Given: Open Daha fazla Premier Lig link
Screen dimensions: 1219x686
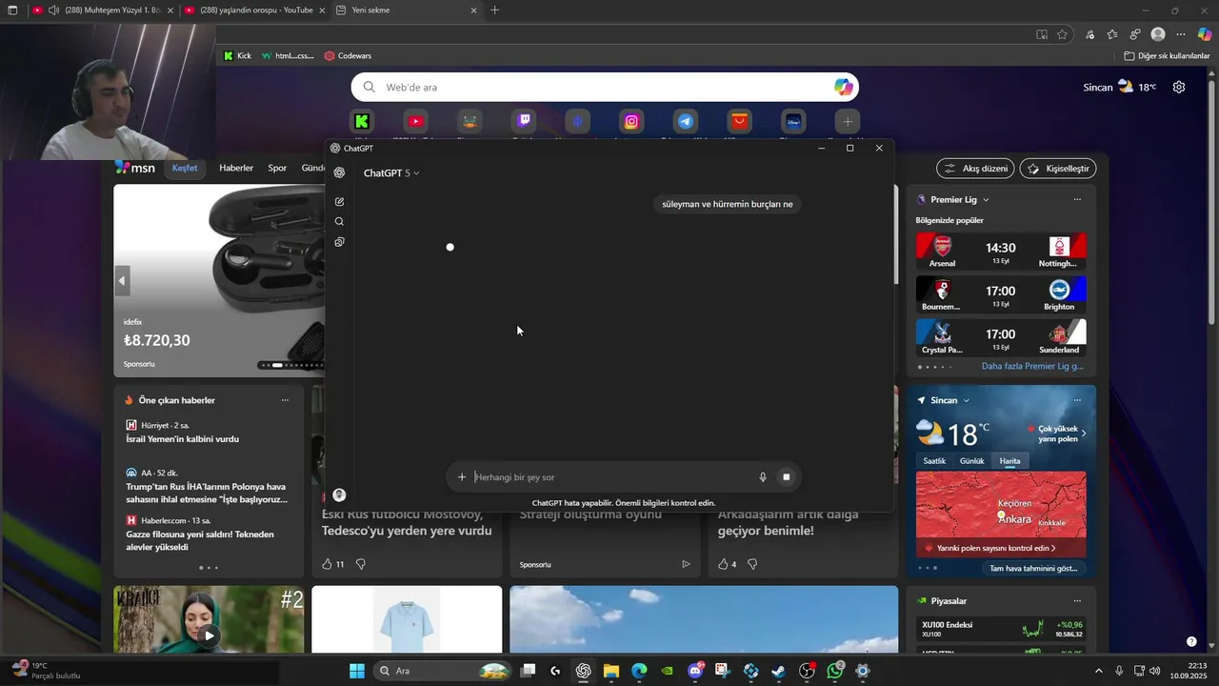Looking at the screenshot, I should pyautogui.click(x=1032, y=366).
